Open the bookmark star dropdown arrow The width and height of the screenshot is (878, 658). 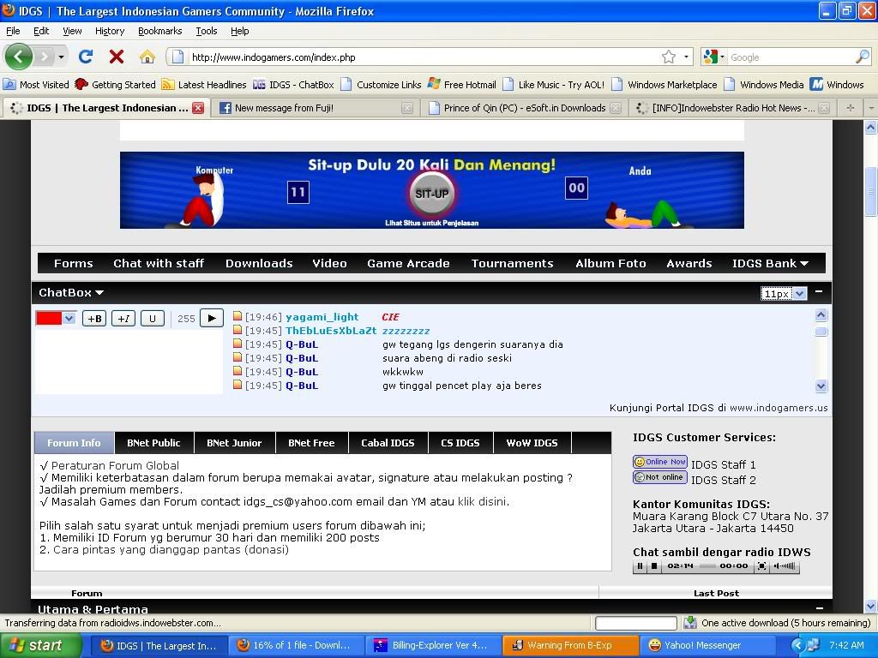(686, 57)
